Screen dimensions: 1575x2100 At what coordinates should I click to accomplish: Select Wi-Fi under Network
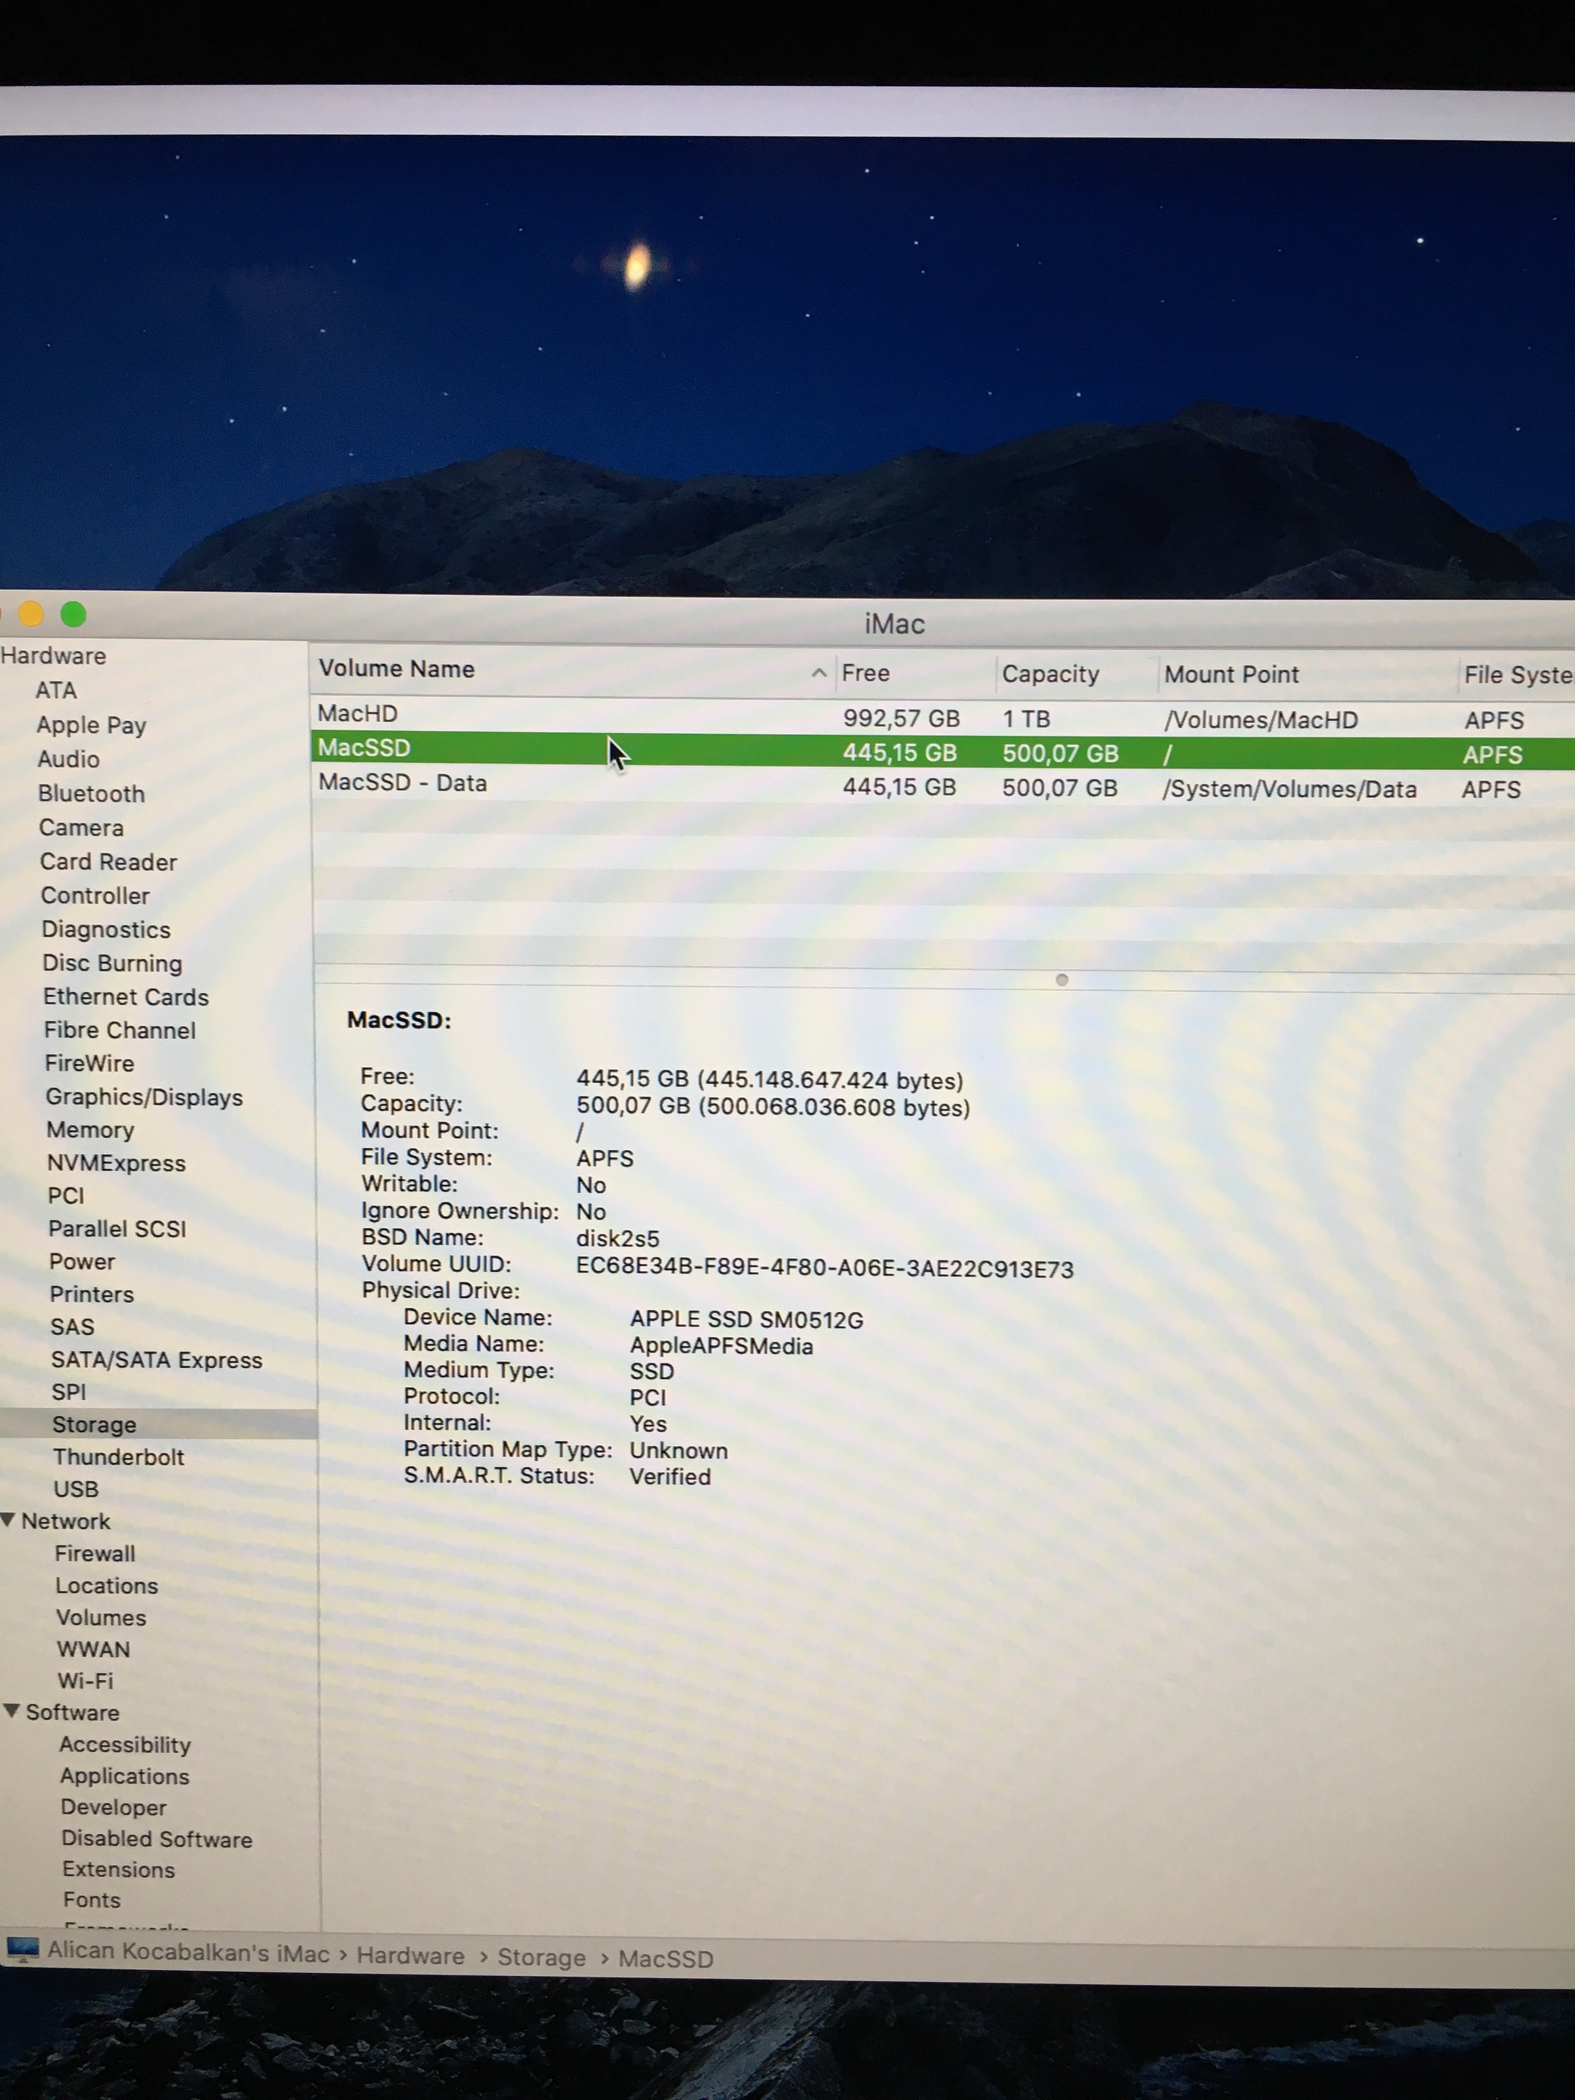coord(85,1680)
